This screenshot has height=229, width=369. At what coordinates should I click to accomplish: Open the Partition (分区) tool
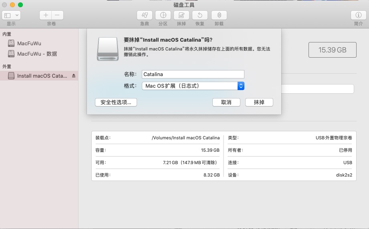click(163, 15)
